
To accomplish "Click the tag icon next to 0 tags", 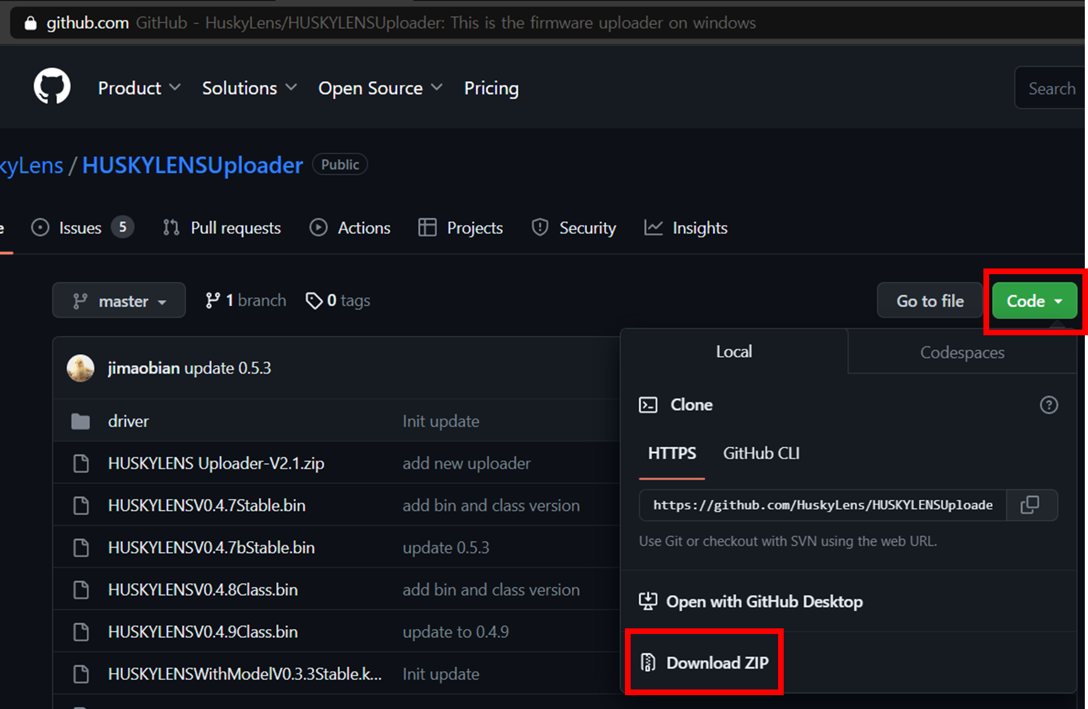I will pyautogui.click(x=314, y=301).
